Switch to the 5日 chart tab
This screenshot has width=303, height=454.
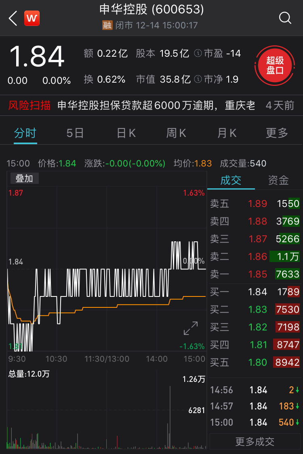coord(75,133)
